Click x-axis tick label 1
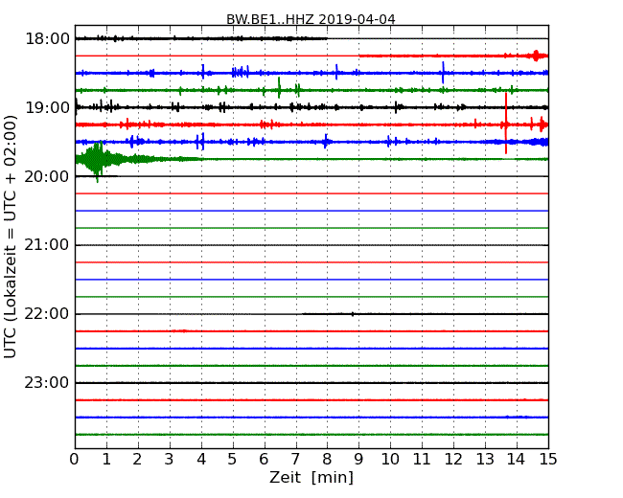Viewport: 623px width, 498px height. tap(106, 459)
